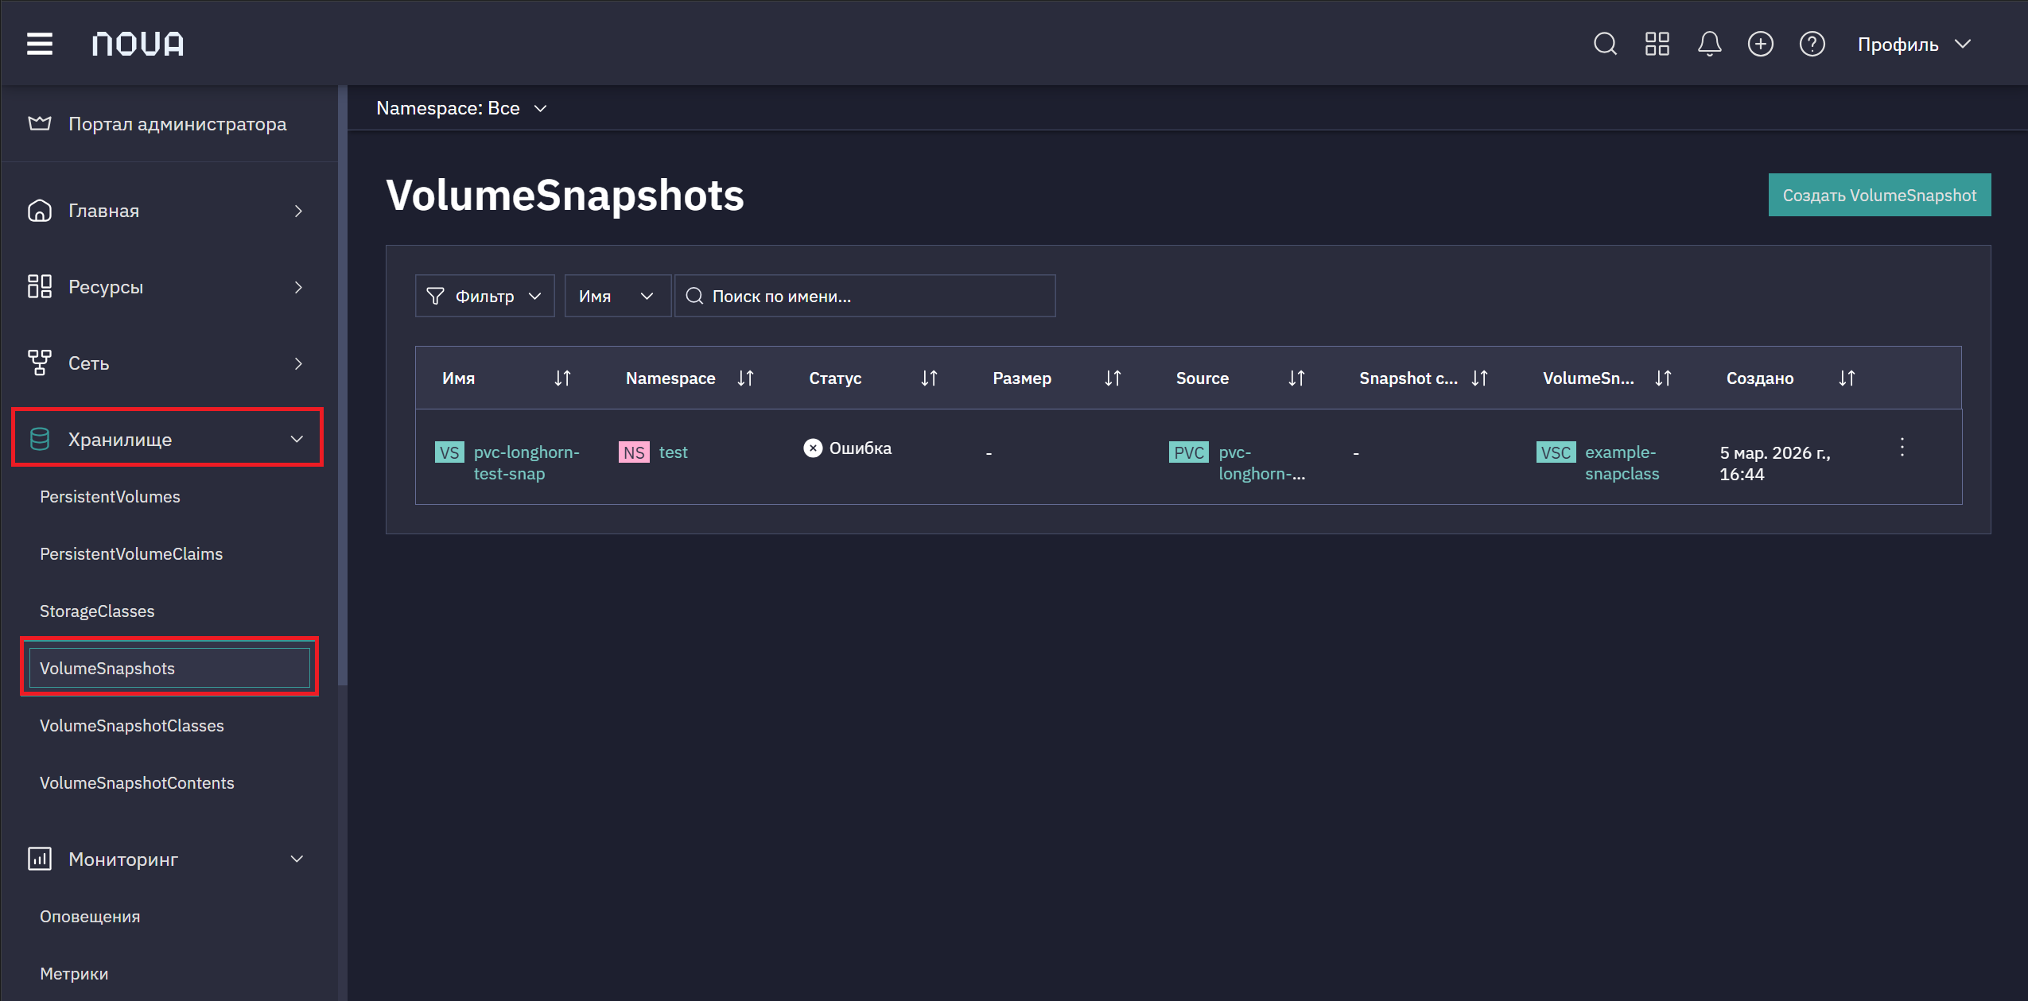The width and height of the screenshot is (2028, 1001).
Task: Open the pvc-longhorn-... source link
Action: [1261, 463]
